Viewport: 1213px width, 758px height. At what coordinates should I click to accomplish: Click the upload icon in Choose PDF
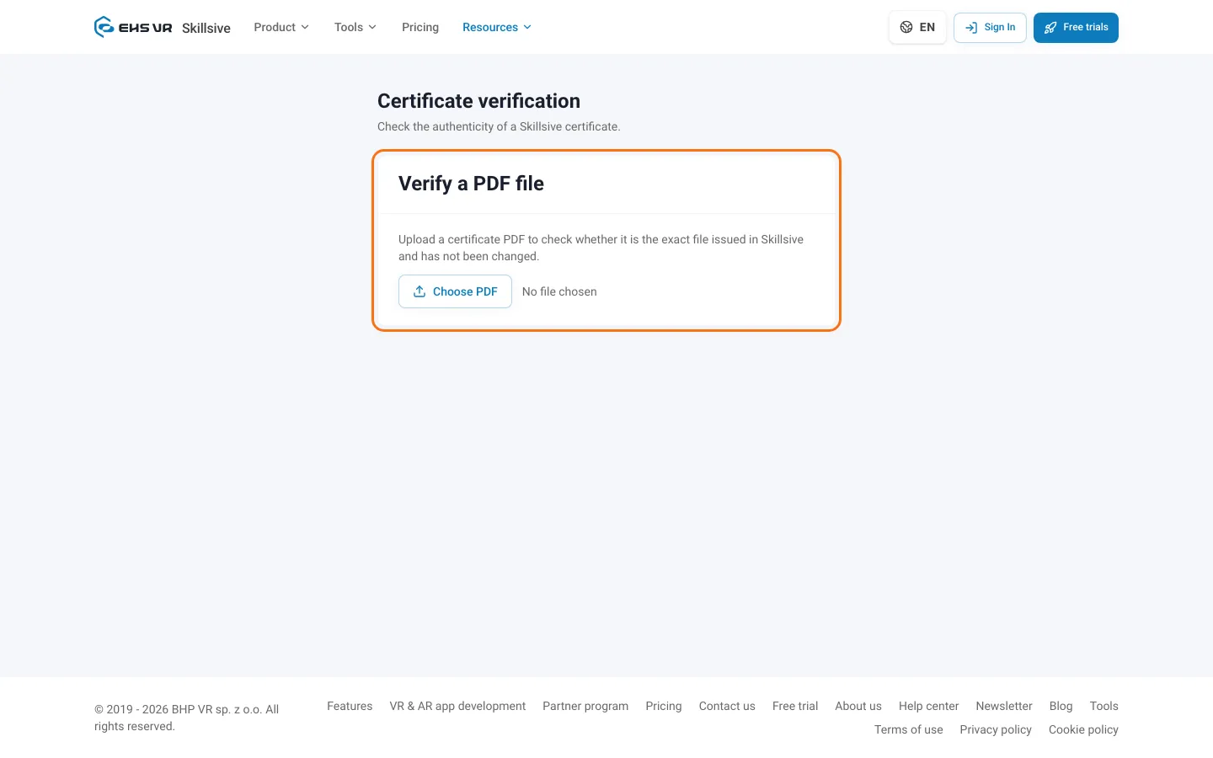pyautogui.click(x=419, y=291)
